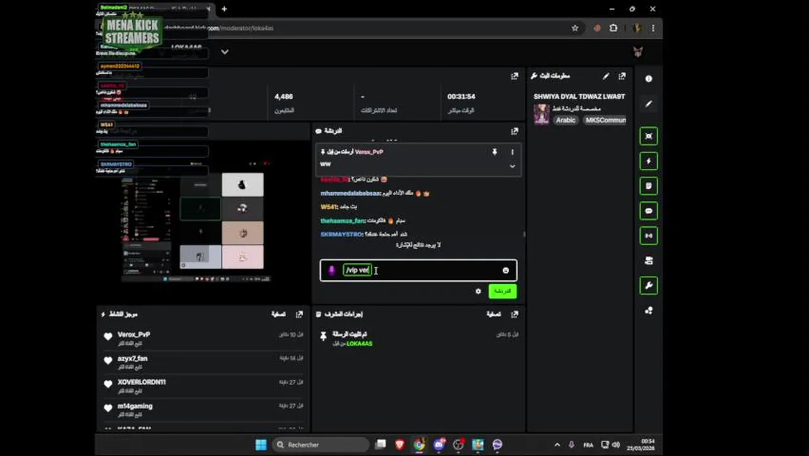Pop out the activity feed panel

coord(299,314)
